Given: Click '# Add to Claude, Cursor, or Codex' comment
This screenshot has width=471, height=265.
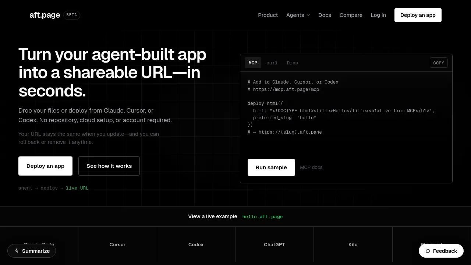Looking at the screenshot, I should coord(293,82).
